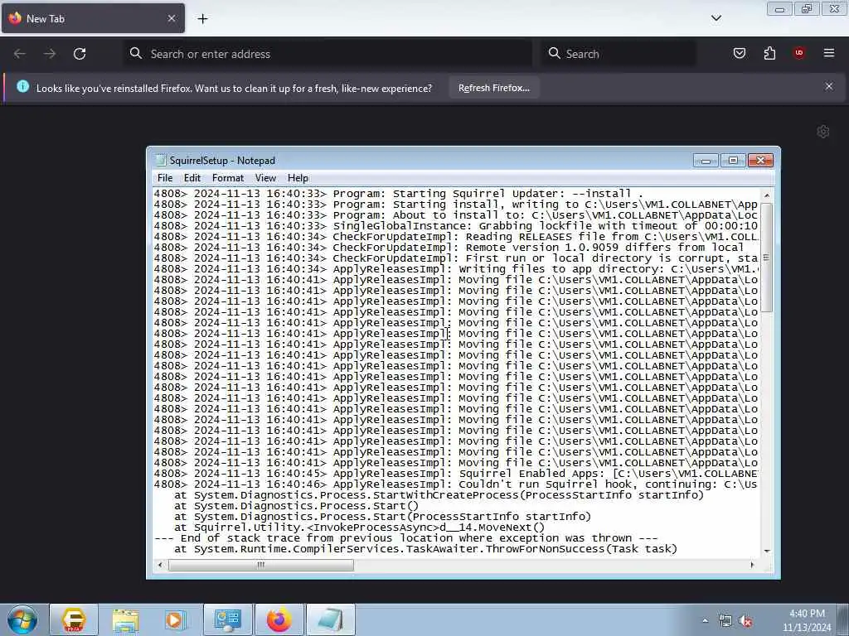
Task: Open the muted volume tray icon
Action: (745, 621)
